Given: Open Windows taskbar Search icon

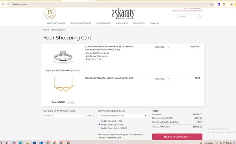Looking at the screenshot, I should [1, 143].
